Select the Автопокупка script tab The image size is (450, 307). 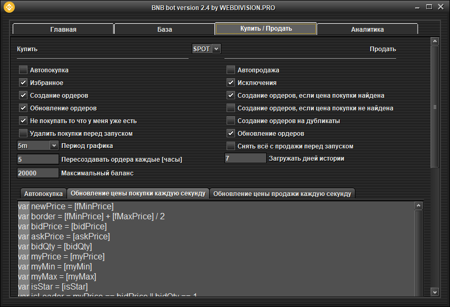43,194
